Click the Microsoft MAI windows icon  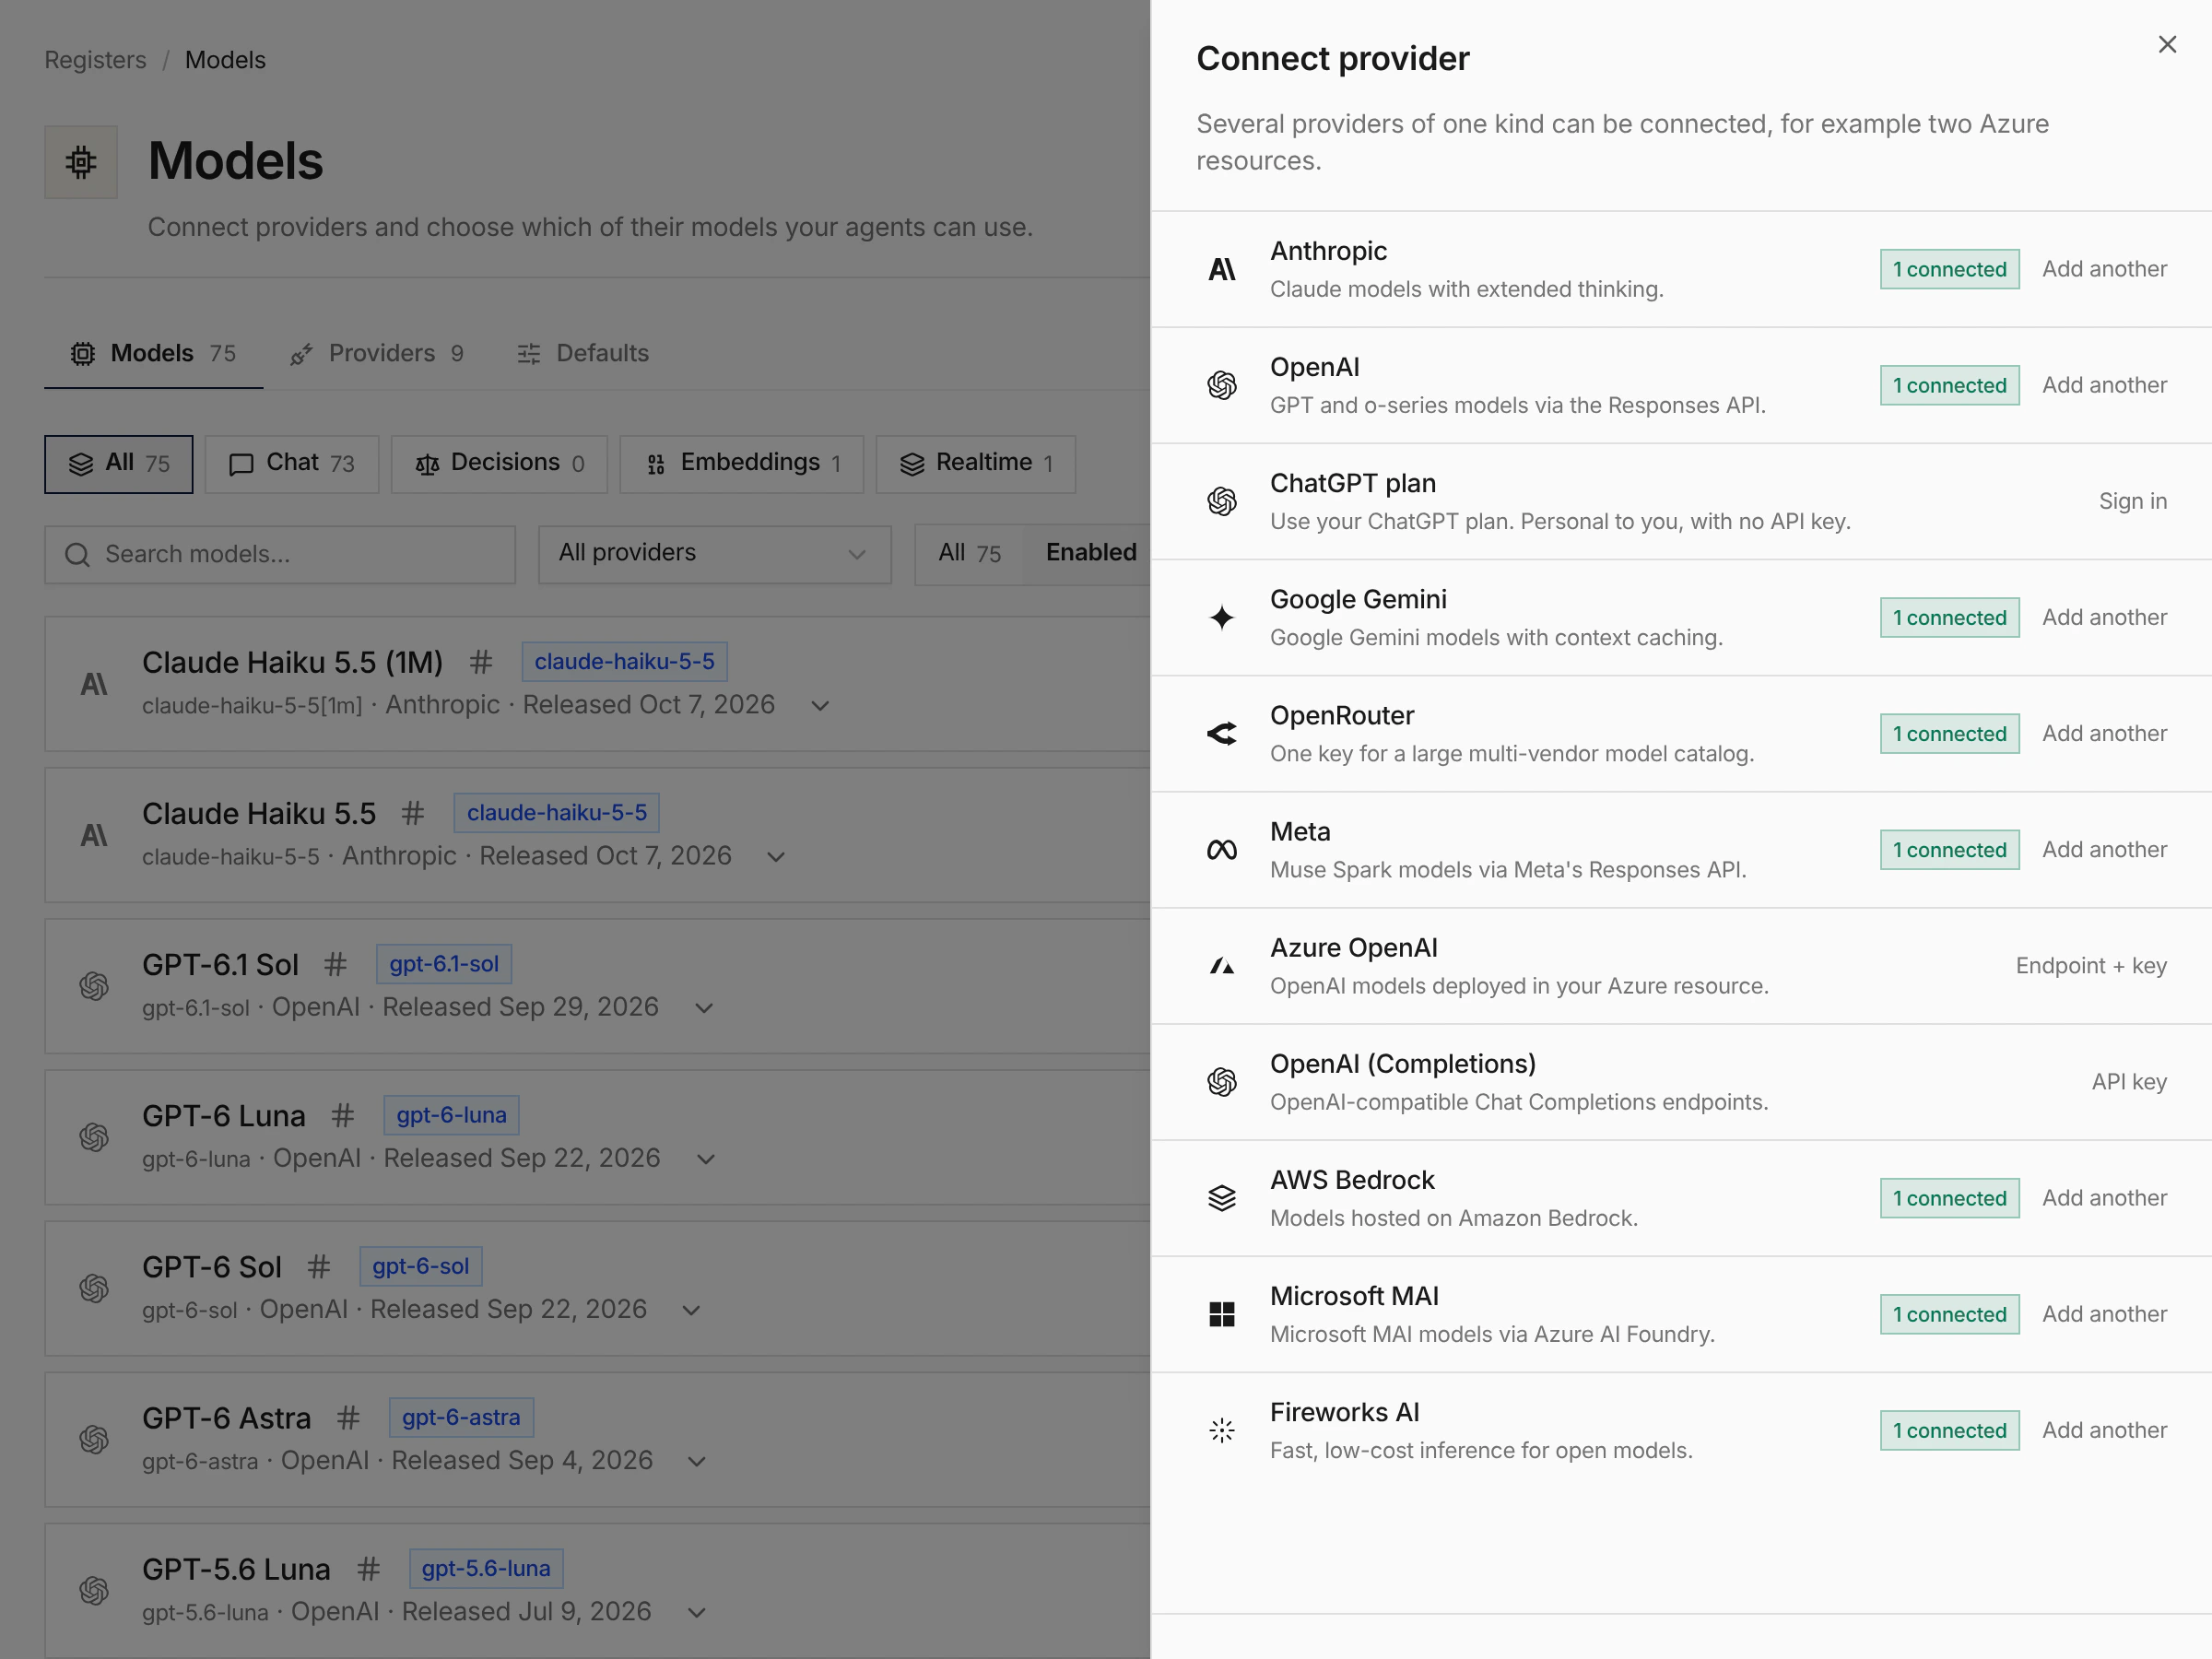pos(1221,1313)
